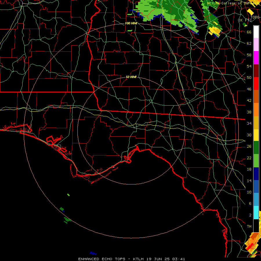Click the "50 NMI" range ring label
The width and height of the screenshot is (261, 261).
click(131, 77)
